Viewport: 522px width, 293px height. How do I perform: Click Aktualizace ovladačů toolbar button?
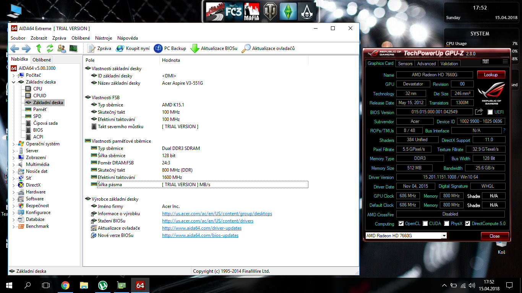coord(268,48)
